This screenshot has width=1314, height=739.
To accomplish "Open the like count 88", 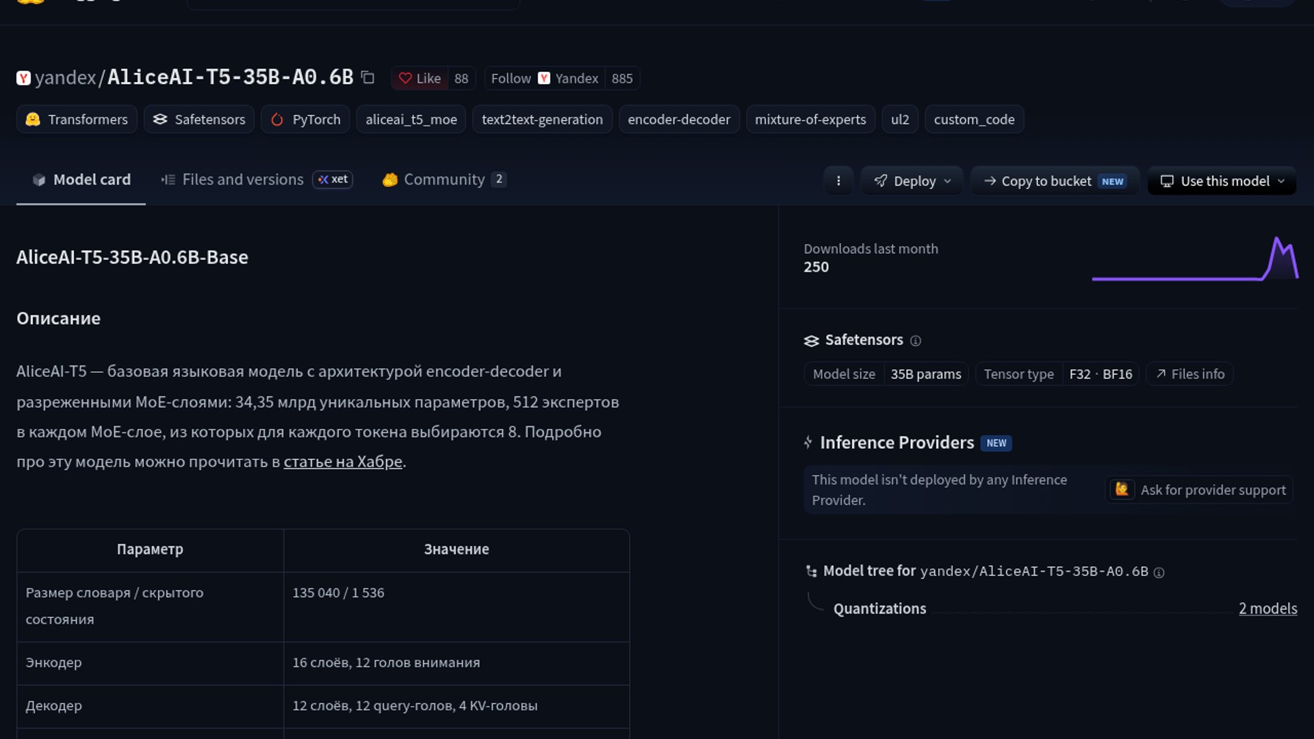I will [x=461, y=78].
